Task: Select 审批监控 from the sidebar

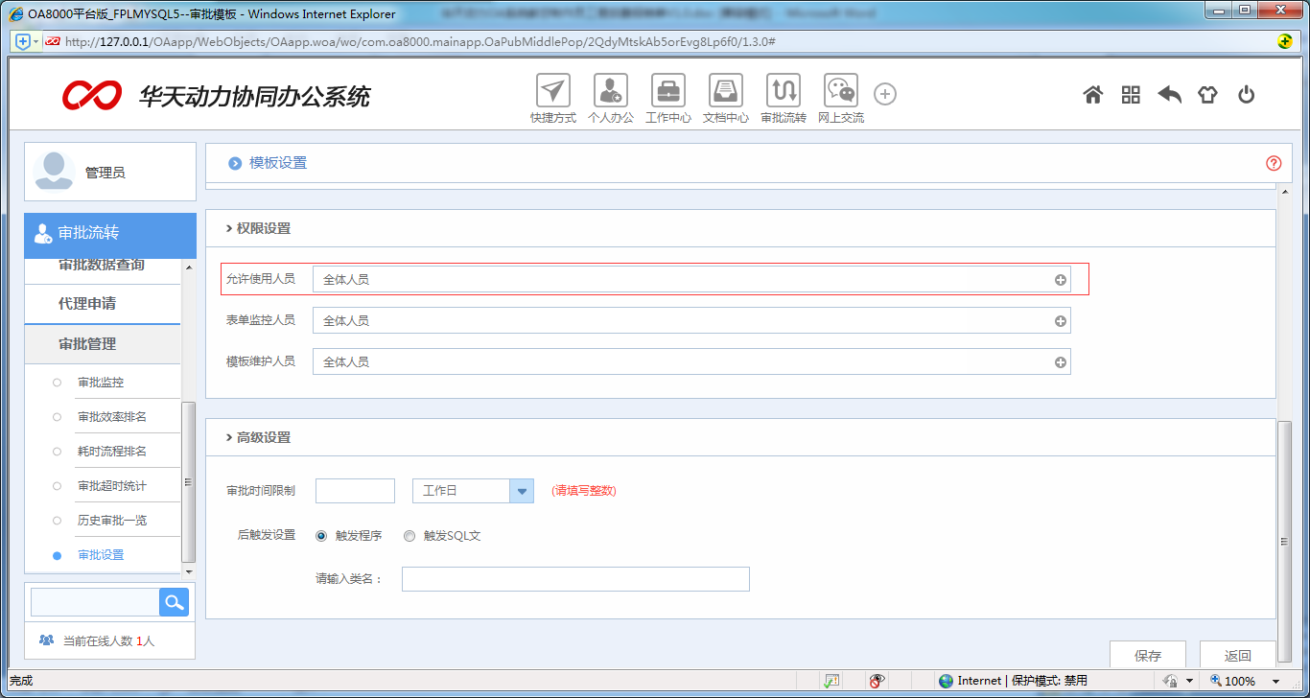Action: click(101, 382)
